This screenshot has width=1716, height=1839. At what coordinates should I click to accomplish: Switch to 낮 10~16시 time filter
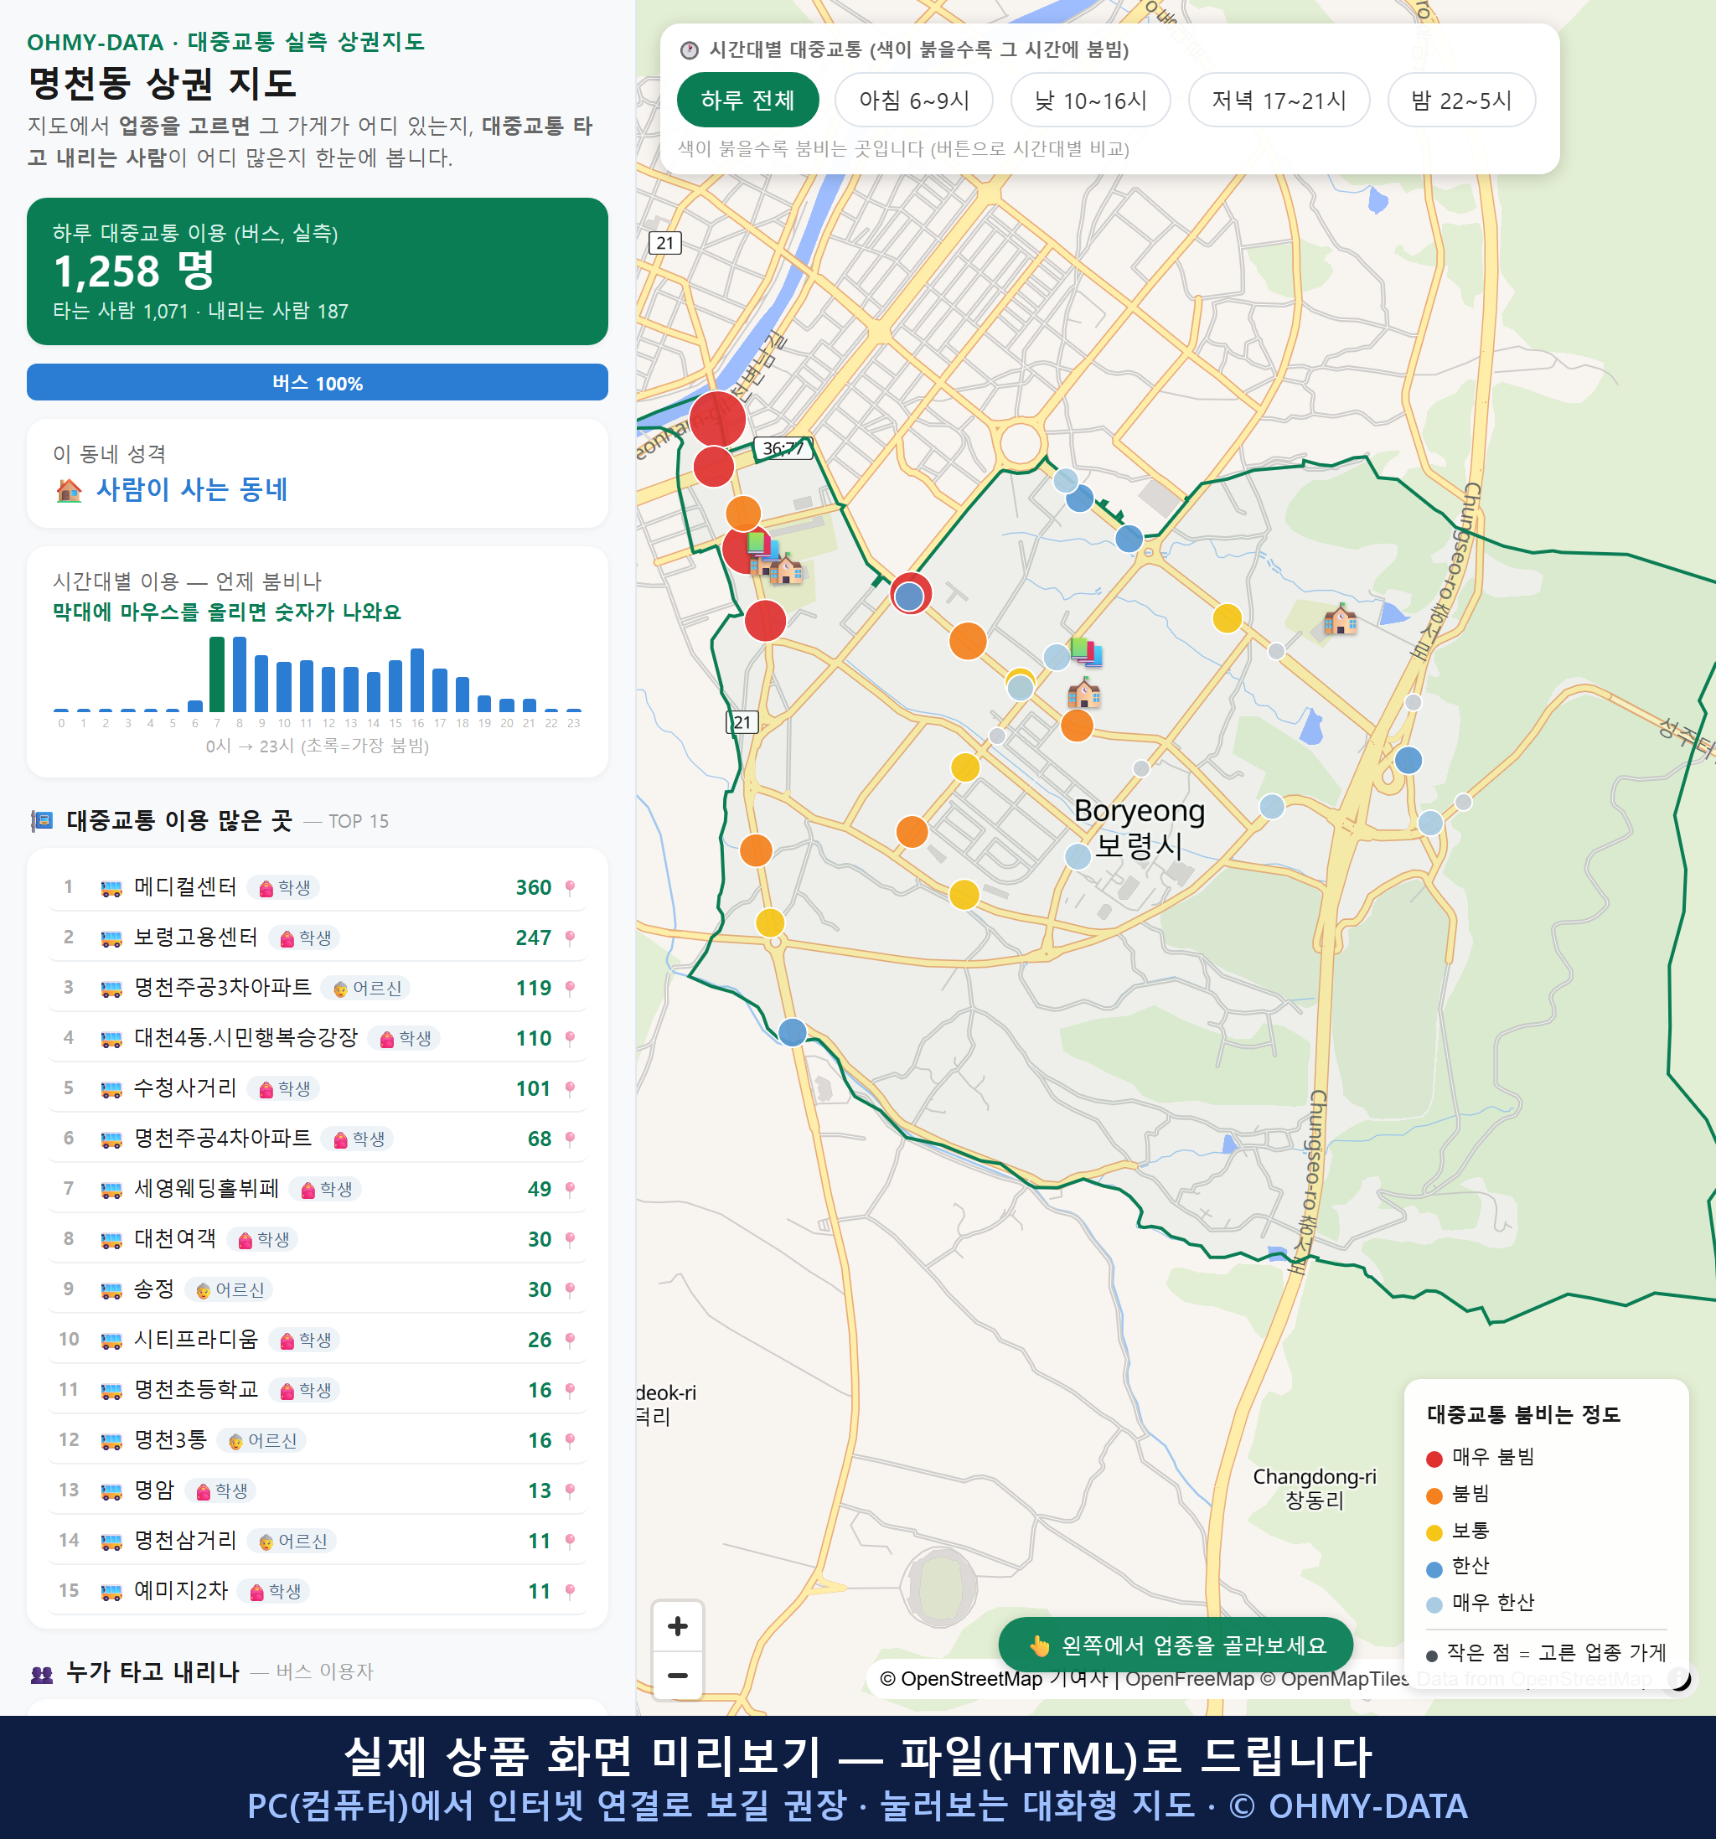[x=1090, y=100]
